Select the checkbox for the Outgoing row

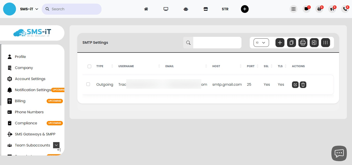[88, 84]
